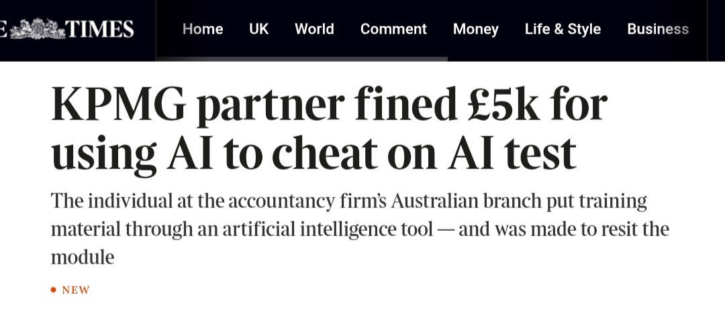Select the Money tab in navigation
This screenshot has width=725, height=322.
[475, 30]
